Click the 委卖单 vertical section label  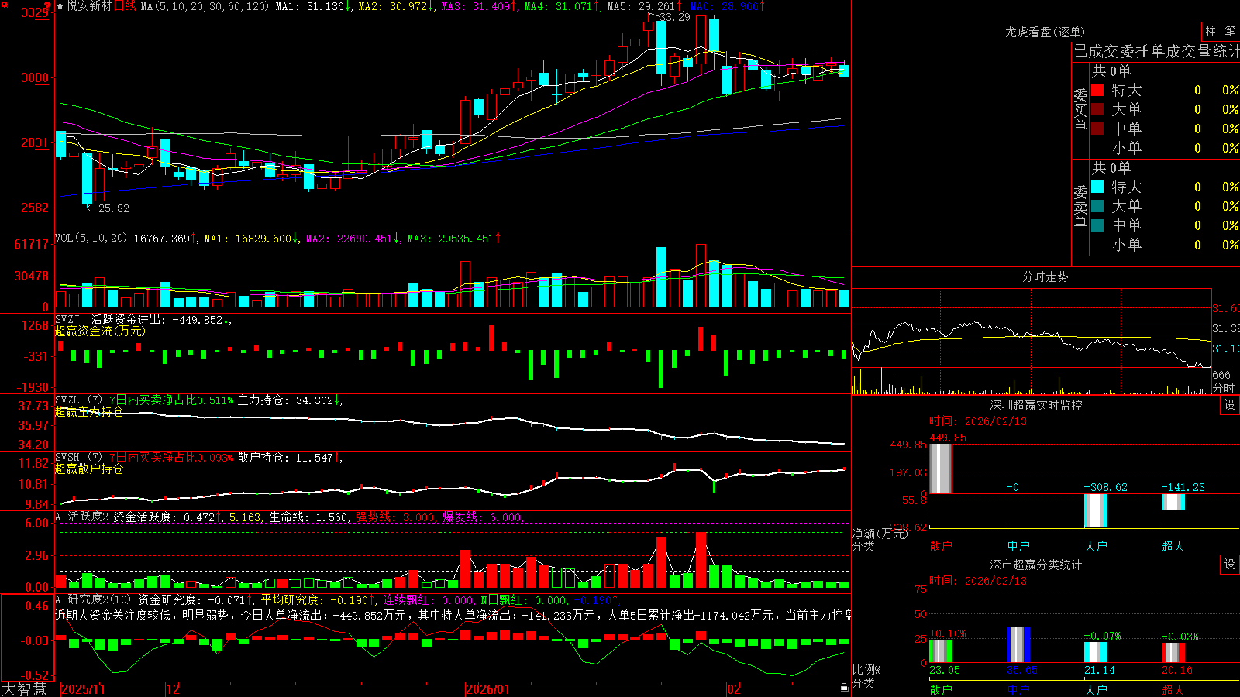(x=1080, y=207)
